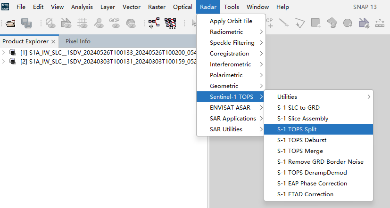Switch to the Pixel Info tab

pyautogui.click(x=78, y=41)
